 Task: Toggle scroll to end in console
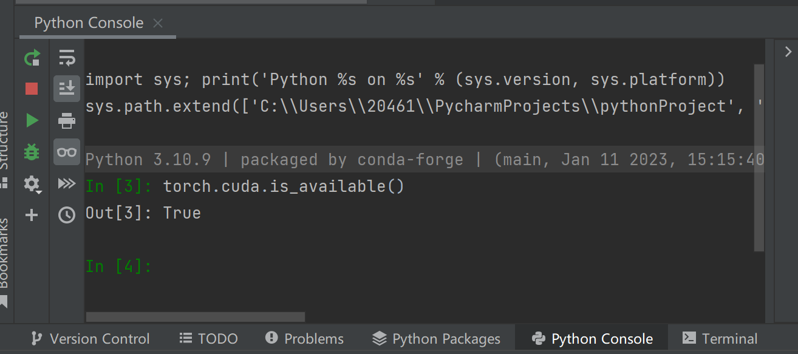[66, 88]
